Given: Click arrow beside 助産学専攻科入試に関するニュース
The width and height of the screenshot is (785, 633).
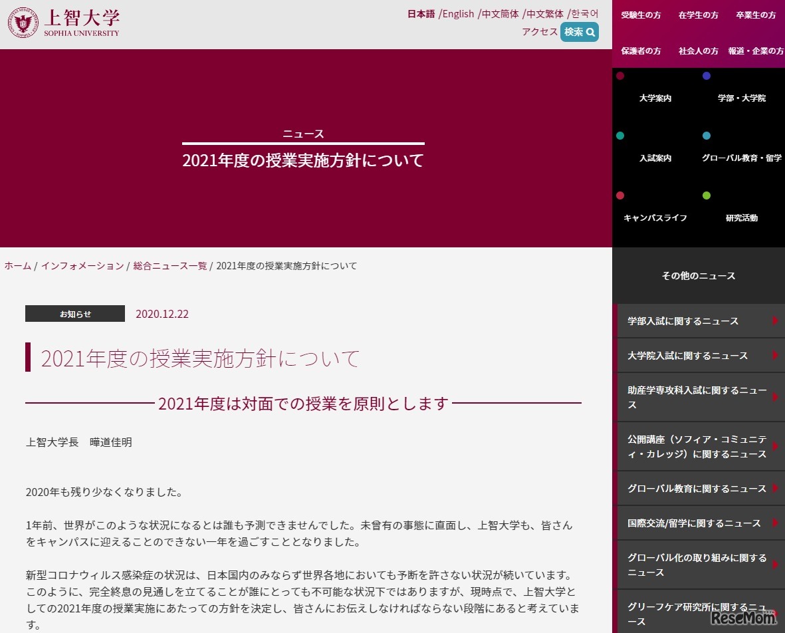Looking at the screenshot, I should point(775,397).
